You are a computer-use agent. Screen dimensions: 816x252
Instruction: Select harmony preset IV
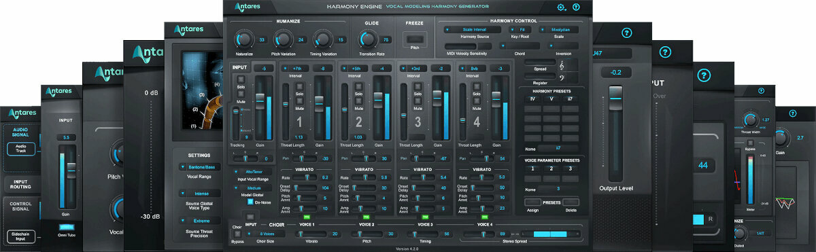tap(532, 98)
